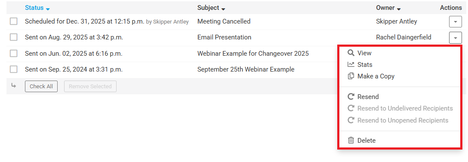Sort by the Owner column header
The image size is (468, 162).
point(388,8)
